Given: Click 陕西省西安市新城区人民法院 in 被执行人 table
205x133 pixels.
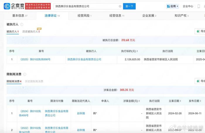Looking at the screenshot, I should (161, 59).
